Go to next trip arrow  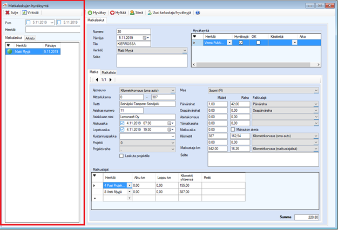[x=110, y=80]
